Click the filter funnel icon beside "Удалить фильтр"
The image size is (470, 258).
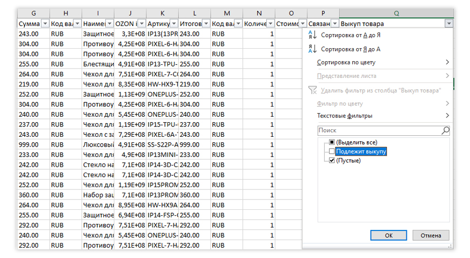point(312,90)
